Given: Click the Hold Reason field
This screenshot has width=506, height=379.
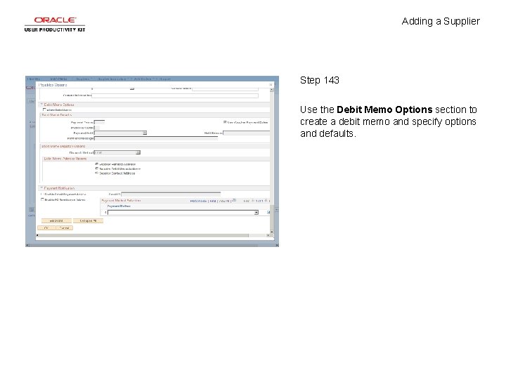Looking at the screenshot, I should [247, 133].
